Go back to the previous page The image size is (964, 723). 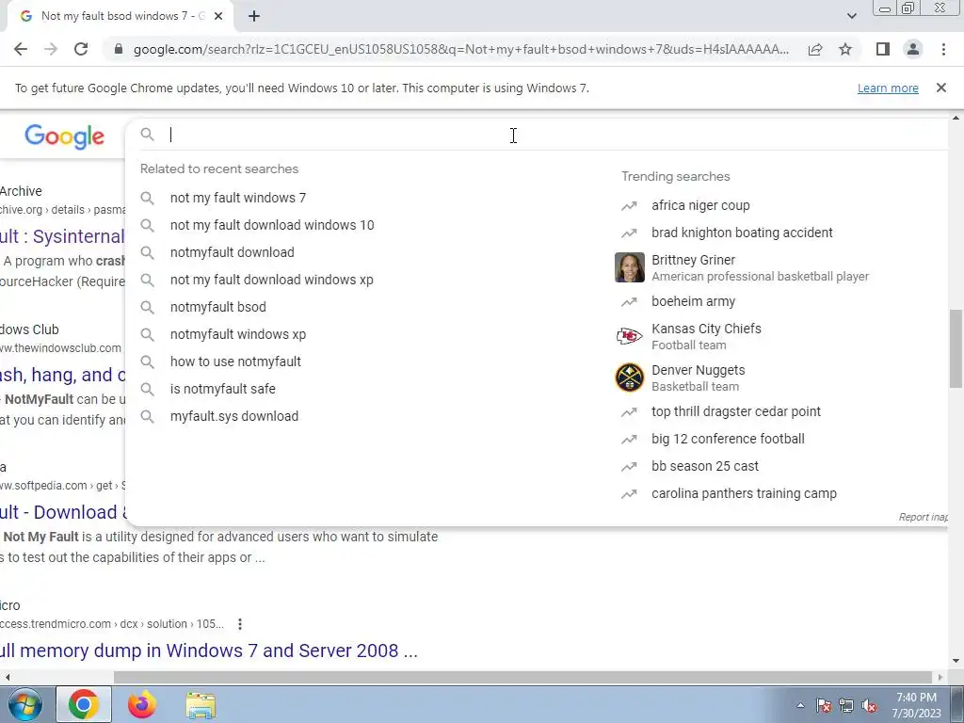tap(21, 49)
